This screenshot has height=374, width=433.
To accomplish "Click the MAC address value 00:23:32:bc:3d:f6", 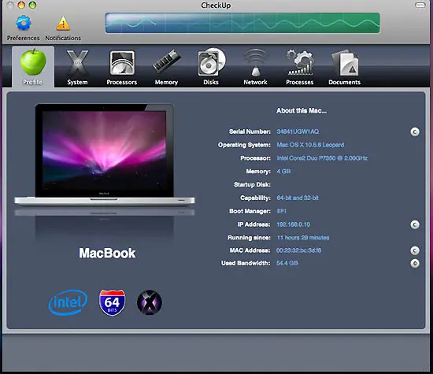I will pyautogui.click(x=299, y=250).
